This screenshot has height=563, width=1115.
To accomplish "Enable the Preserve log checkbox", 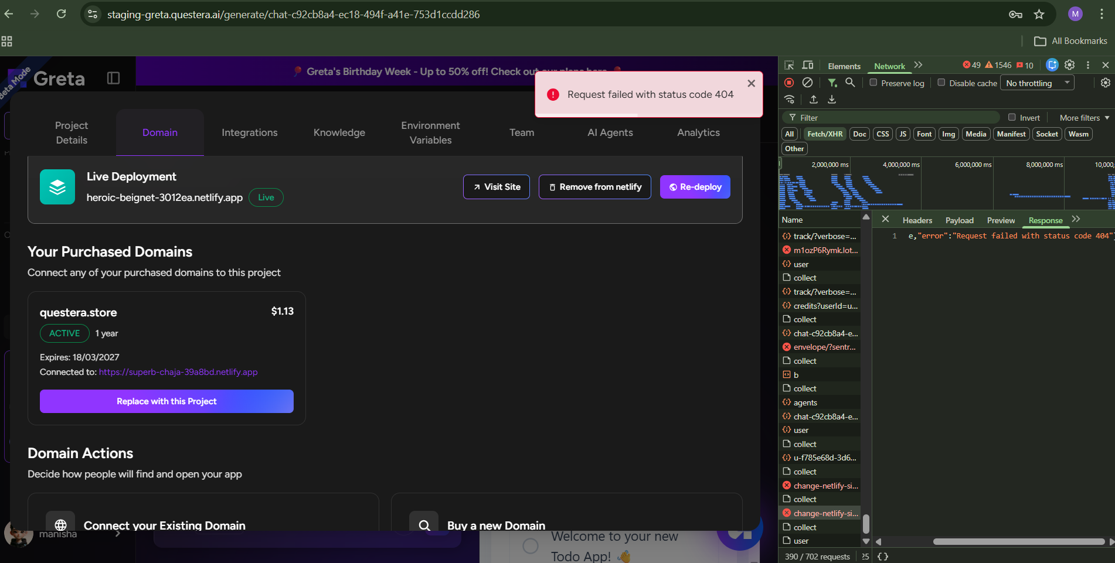I will 873,83.
